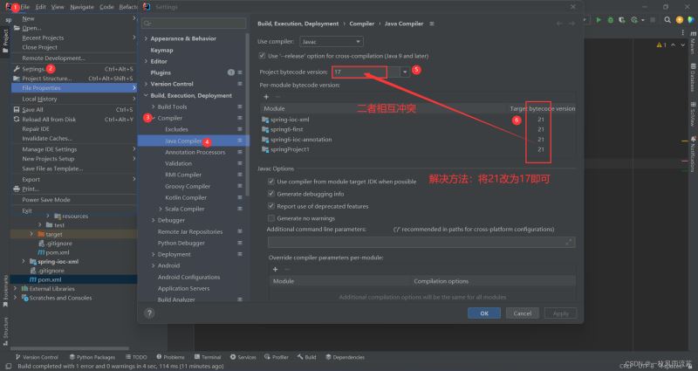Click target bytecode version of spring6-first
The image size is (698, 371).
coord(540,129)
